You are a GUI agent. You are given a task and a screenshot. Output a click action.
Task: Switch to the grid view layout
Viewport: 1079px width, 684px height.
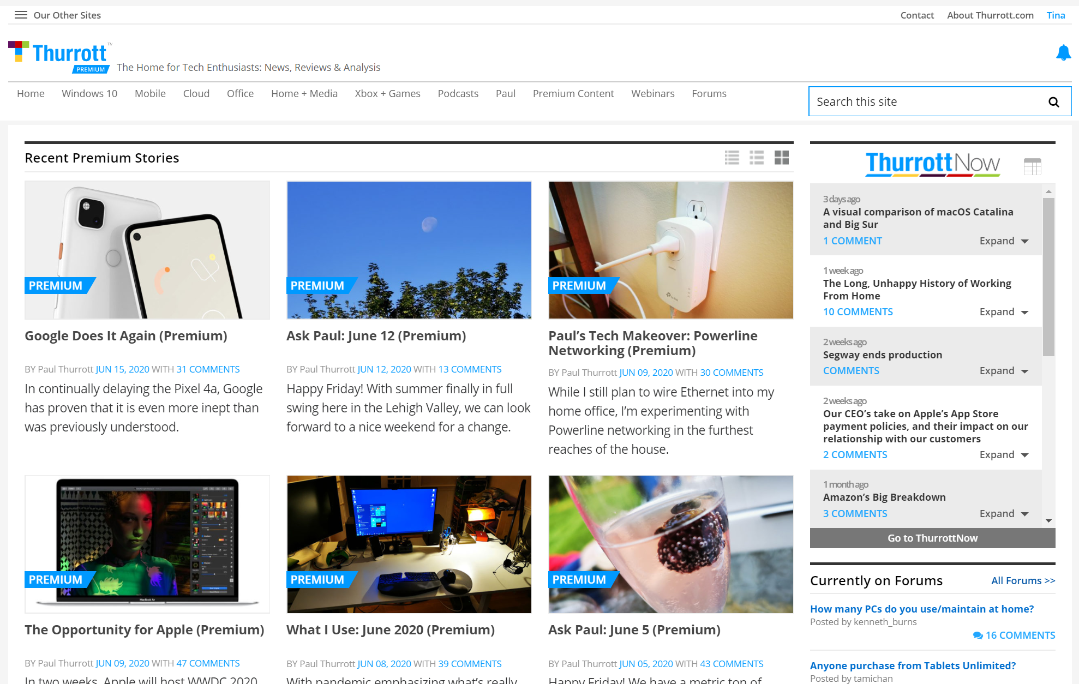coord(782,158)
